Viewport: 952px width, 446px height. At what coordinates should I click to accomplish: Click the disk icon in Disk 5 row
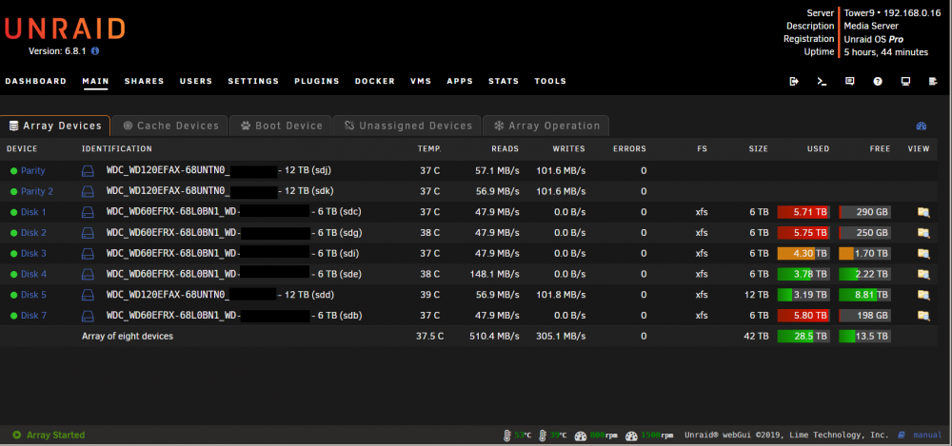[x=88, y=295]
